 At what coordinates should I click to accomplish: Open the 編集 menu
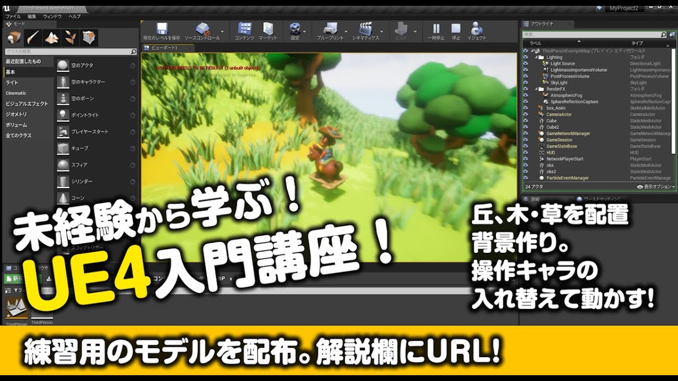pos(32,17)
